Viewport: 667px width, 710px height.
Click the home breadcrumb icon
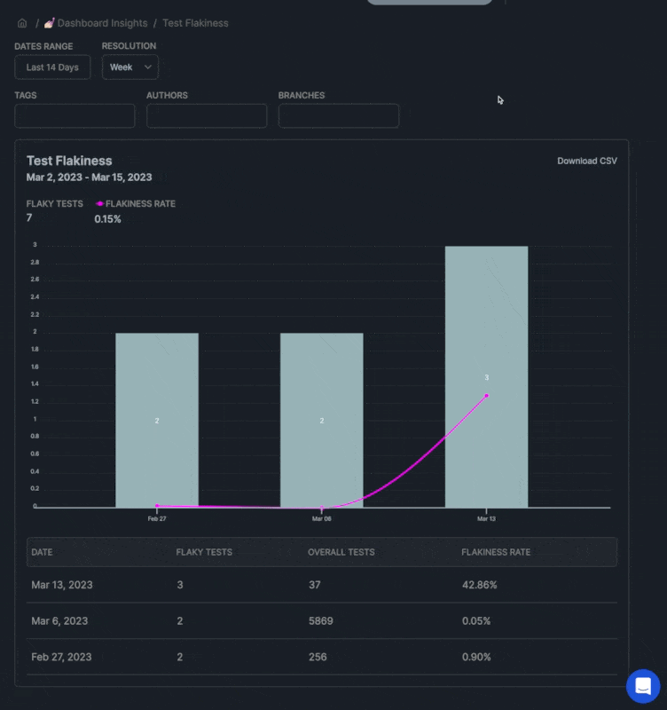pos(22,24)
